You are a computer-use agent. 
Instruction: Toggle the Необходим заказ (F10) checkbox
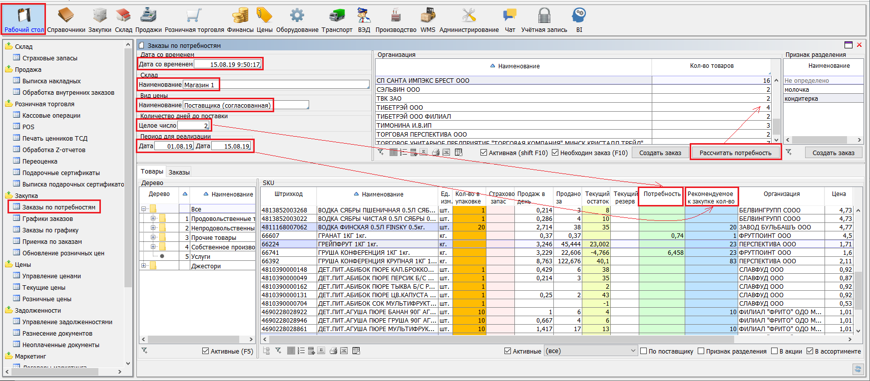click(x=555, y=153)
